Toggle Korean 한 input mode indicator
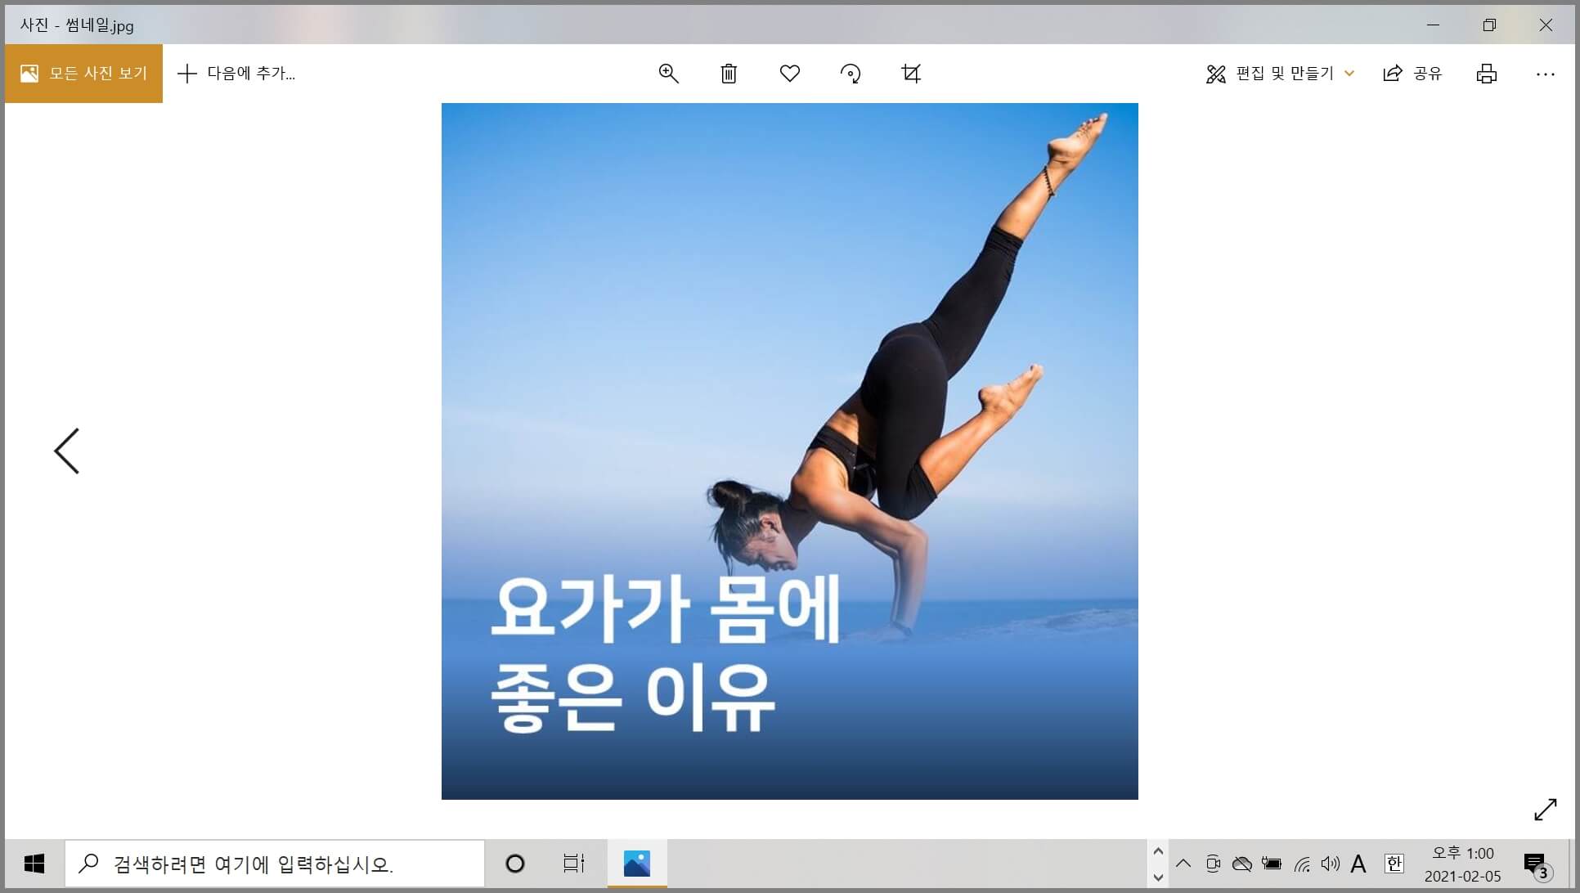This screenshot has width=1580, height=893. click(x=1394, y=864)
